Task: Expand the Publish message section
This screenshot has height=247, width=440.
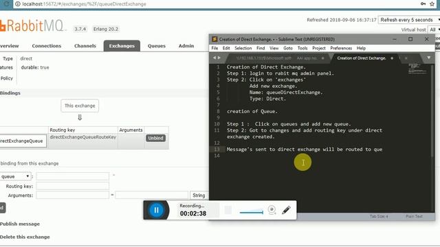Action: (20, 224)
